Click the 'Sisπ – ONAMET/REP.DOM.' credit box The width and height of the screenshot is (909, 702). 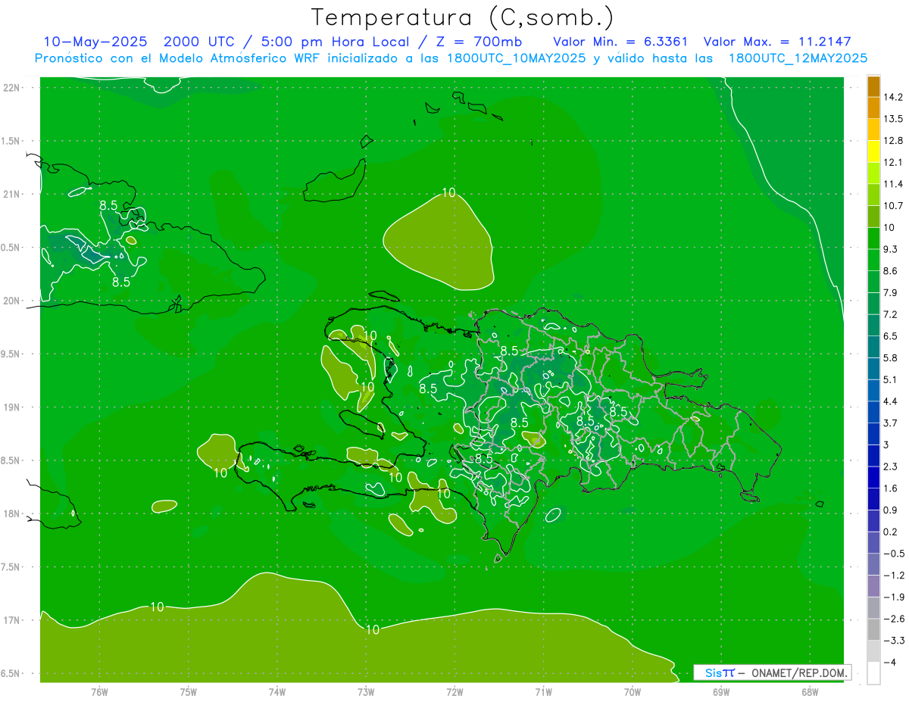(772, 672)
